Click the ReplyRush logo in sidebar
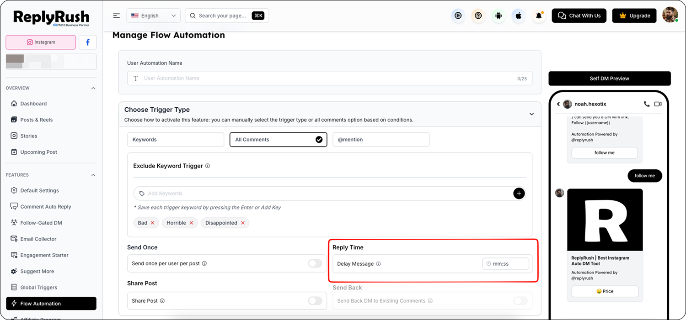This screenshot has width=686, height=320. pos(51,18)
